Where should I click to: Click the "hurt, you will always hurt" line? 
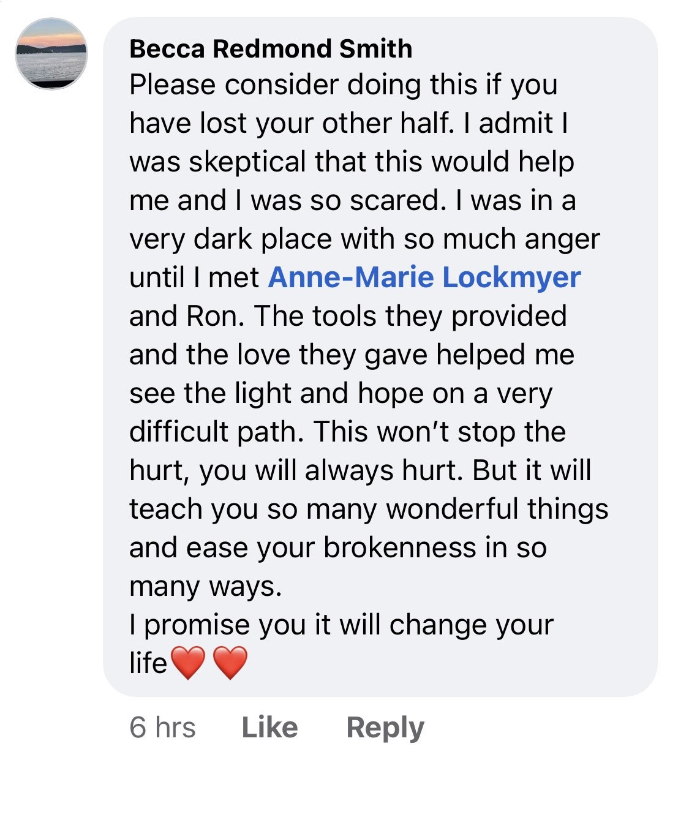tap(360, 471)
